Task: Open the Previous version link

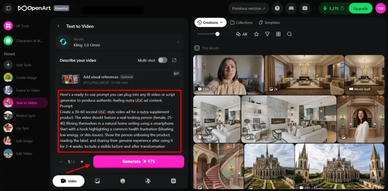Action: pyautogui.click(x=249, y=8)
